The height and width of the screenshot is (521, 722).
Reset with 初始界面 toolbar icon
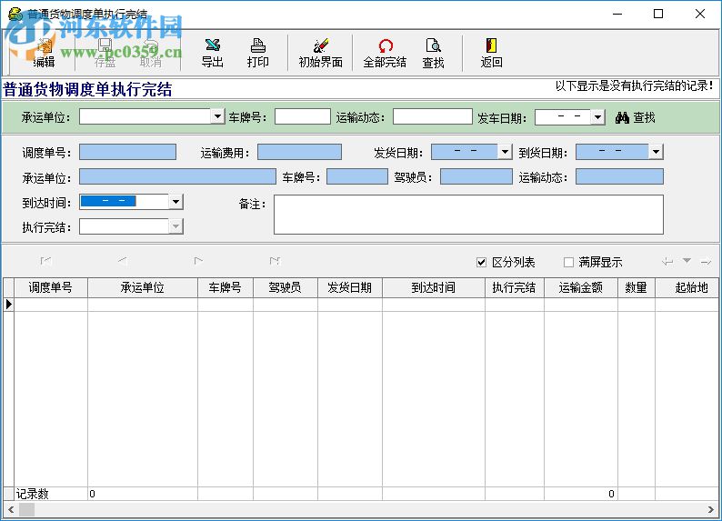[320, 53]
